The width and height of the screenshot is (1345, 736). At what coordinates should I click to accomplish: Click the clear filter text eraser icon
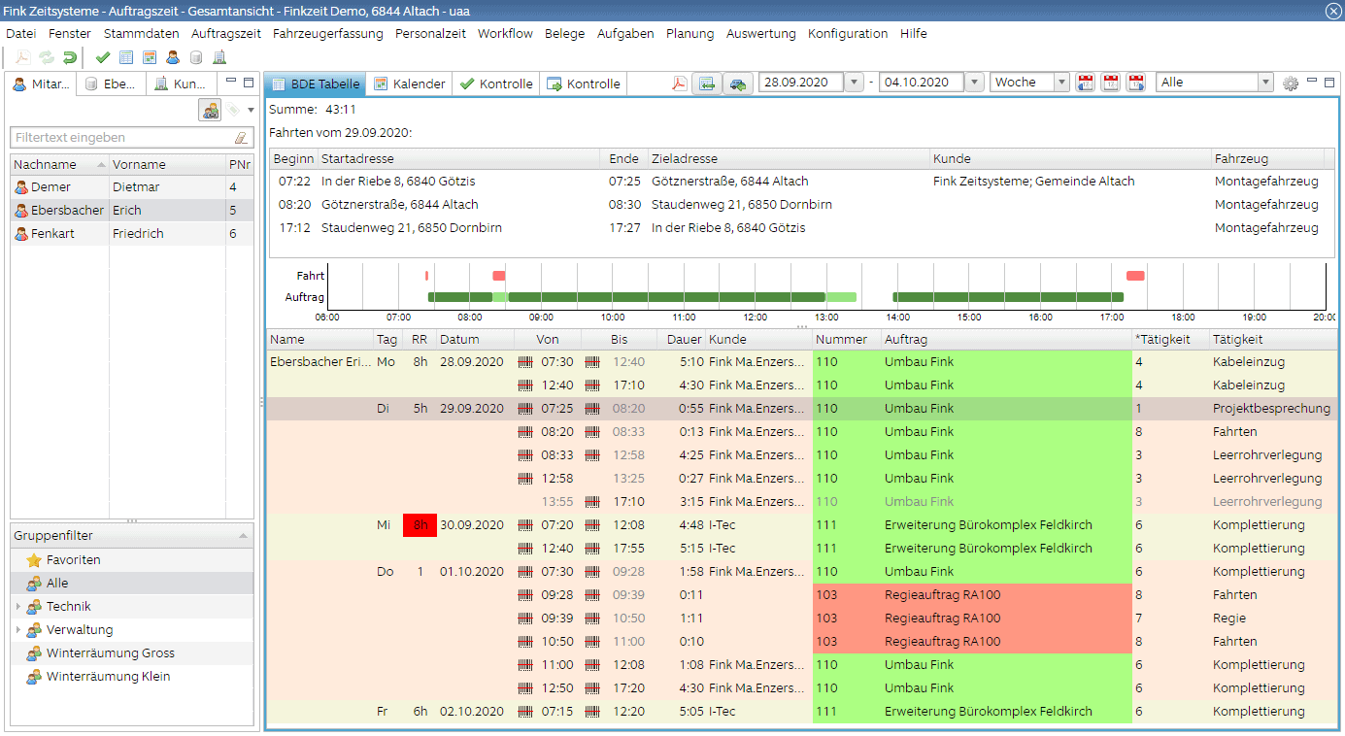(x=241, y=138)
